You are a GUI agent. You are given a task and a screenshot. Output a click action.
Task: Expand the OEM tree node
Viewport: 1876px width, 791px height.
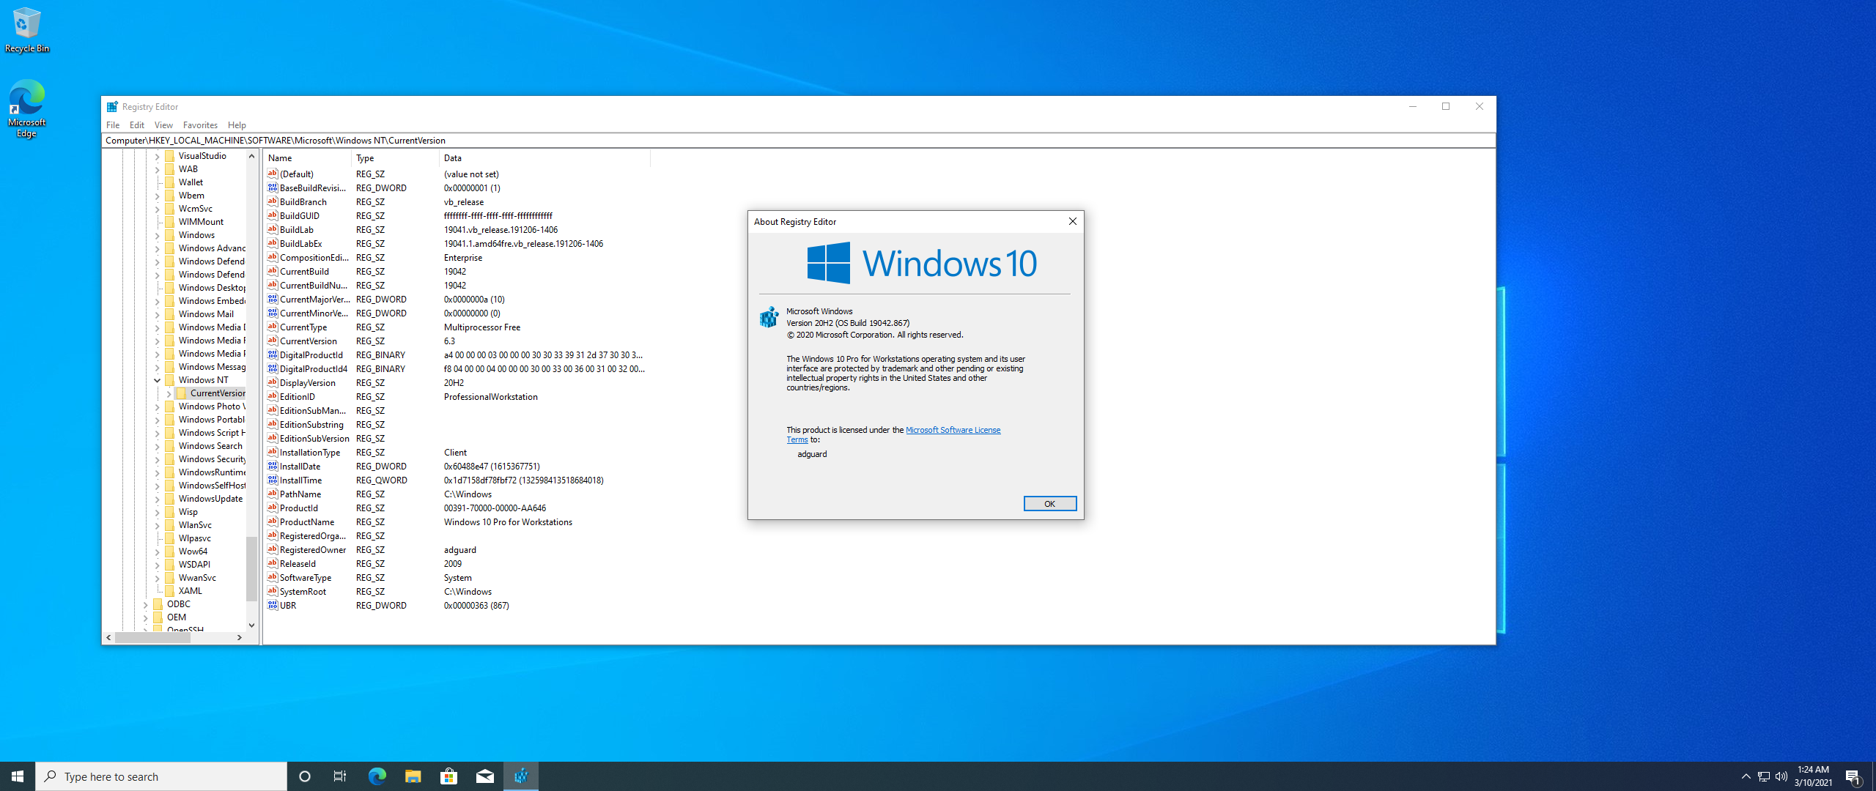145,617
